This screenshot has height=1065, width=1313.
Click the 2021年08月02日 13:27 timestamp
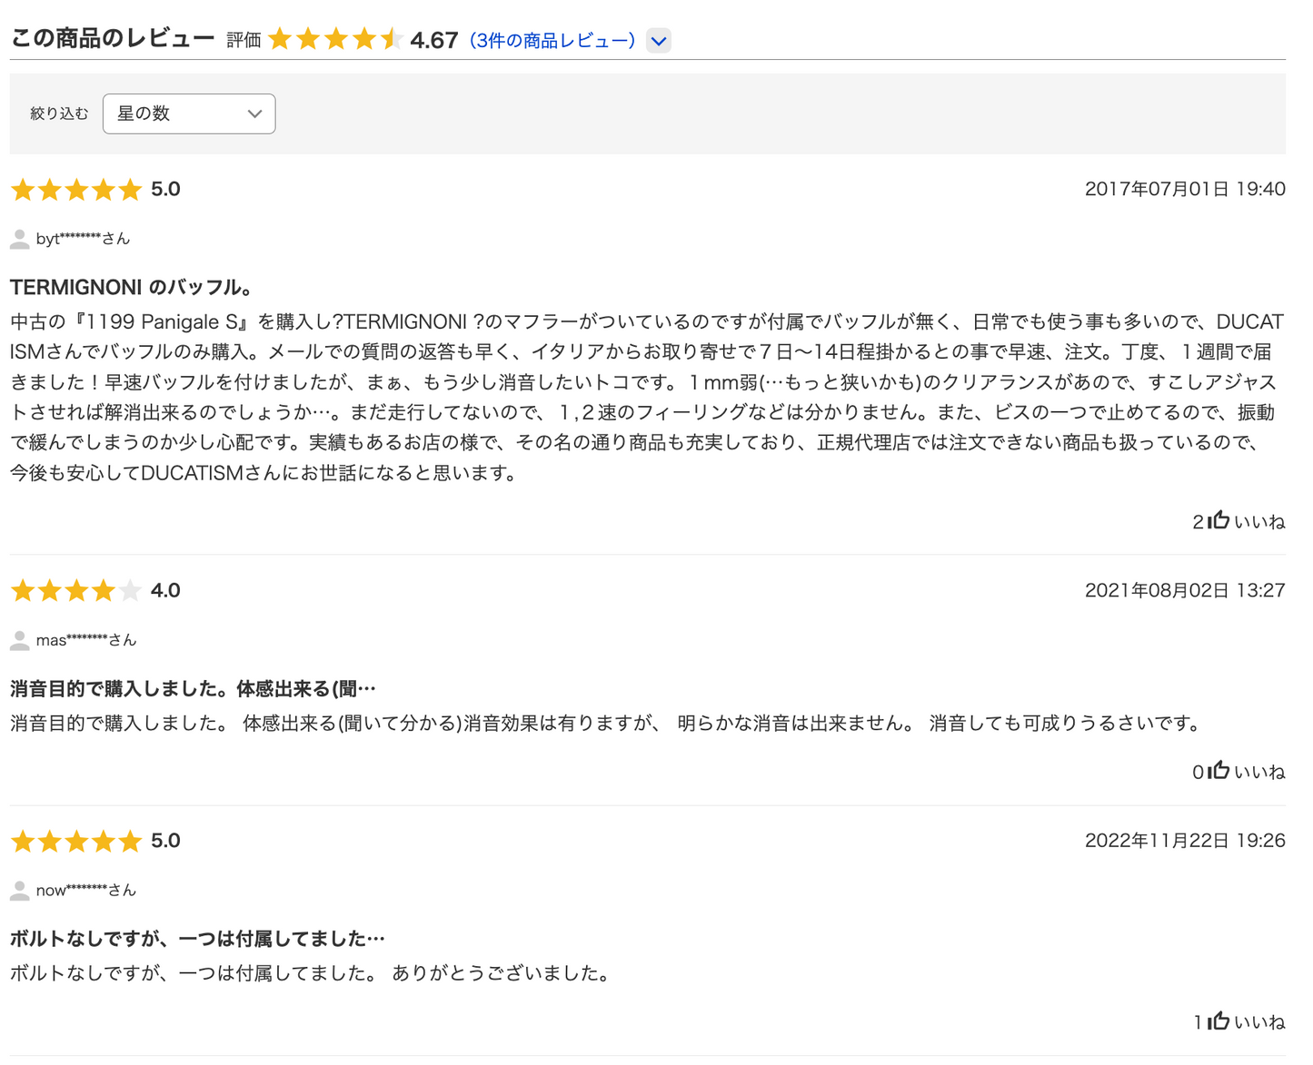(1184, 591)
